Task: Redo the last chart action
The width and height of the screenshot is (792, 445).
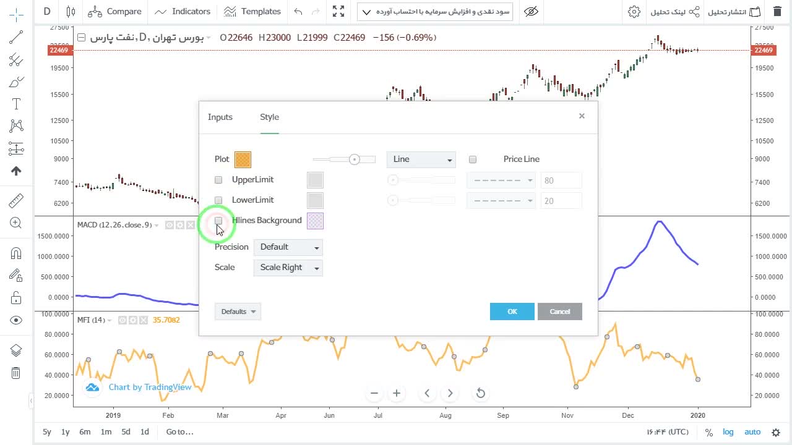Action: (x=316, y=12)
